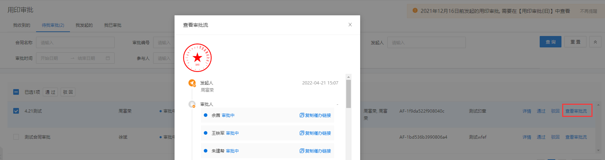Image resolution: width=605 pixels, height=160 pixels.
Task: Click 朱建帮's 审批中 status text
Action: point(232,151)
